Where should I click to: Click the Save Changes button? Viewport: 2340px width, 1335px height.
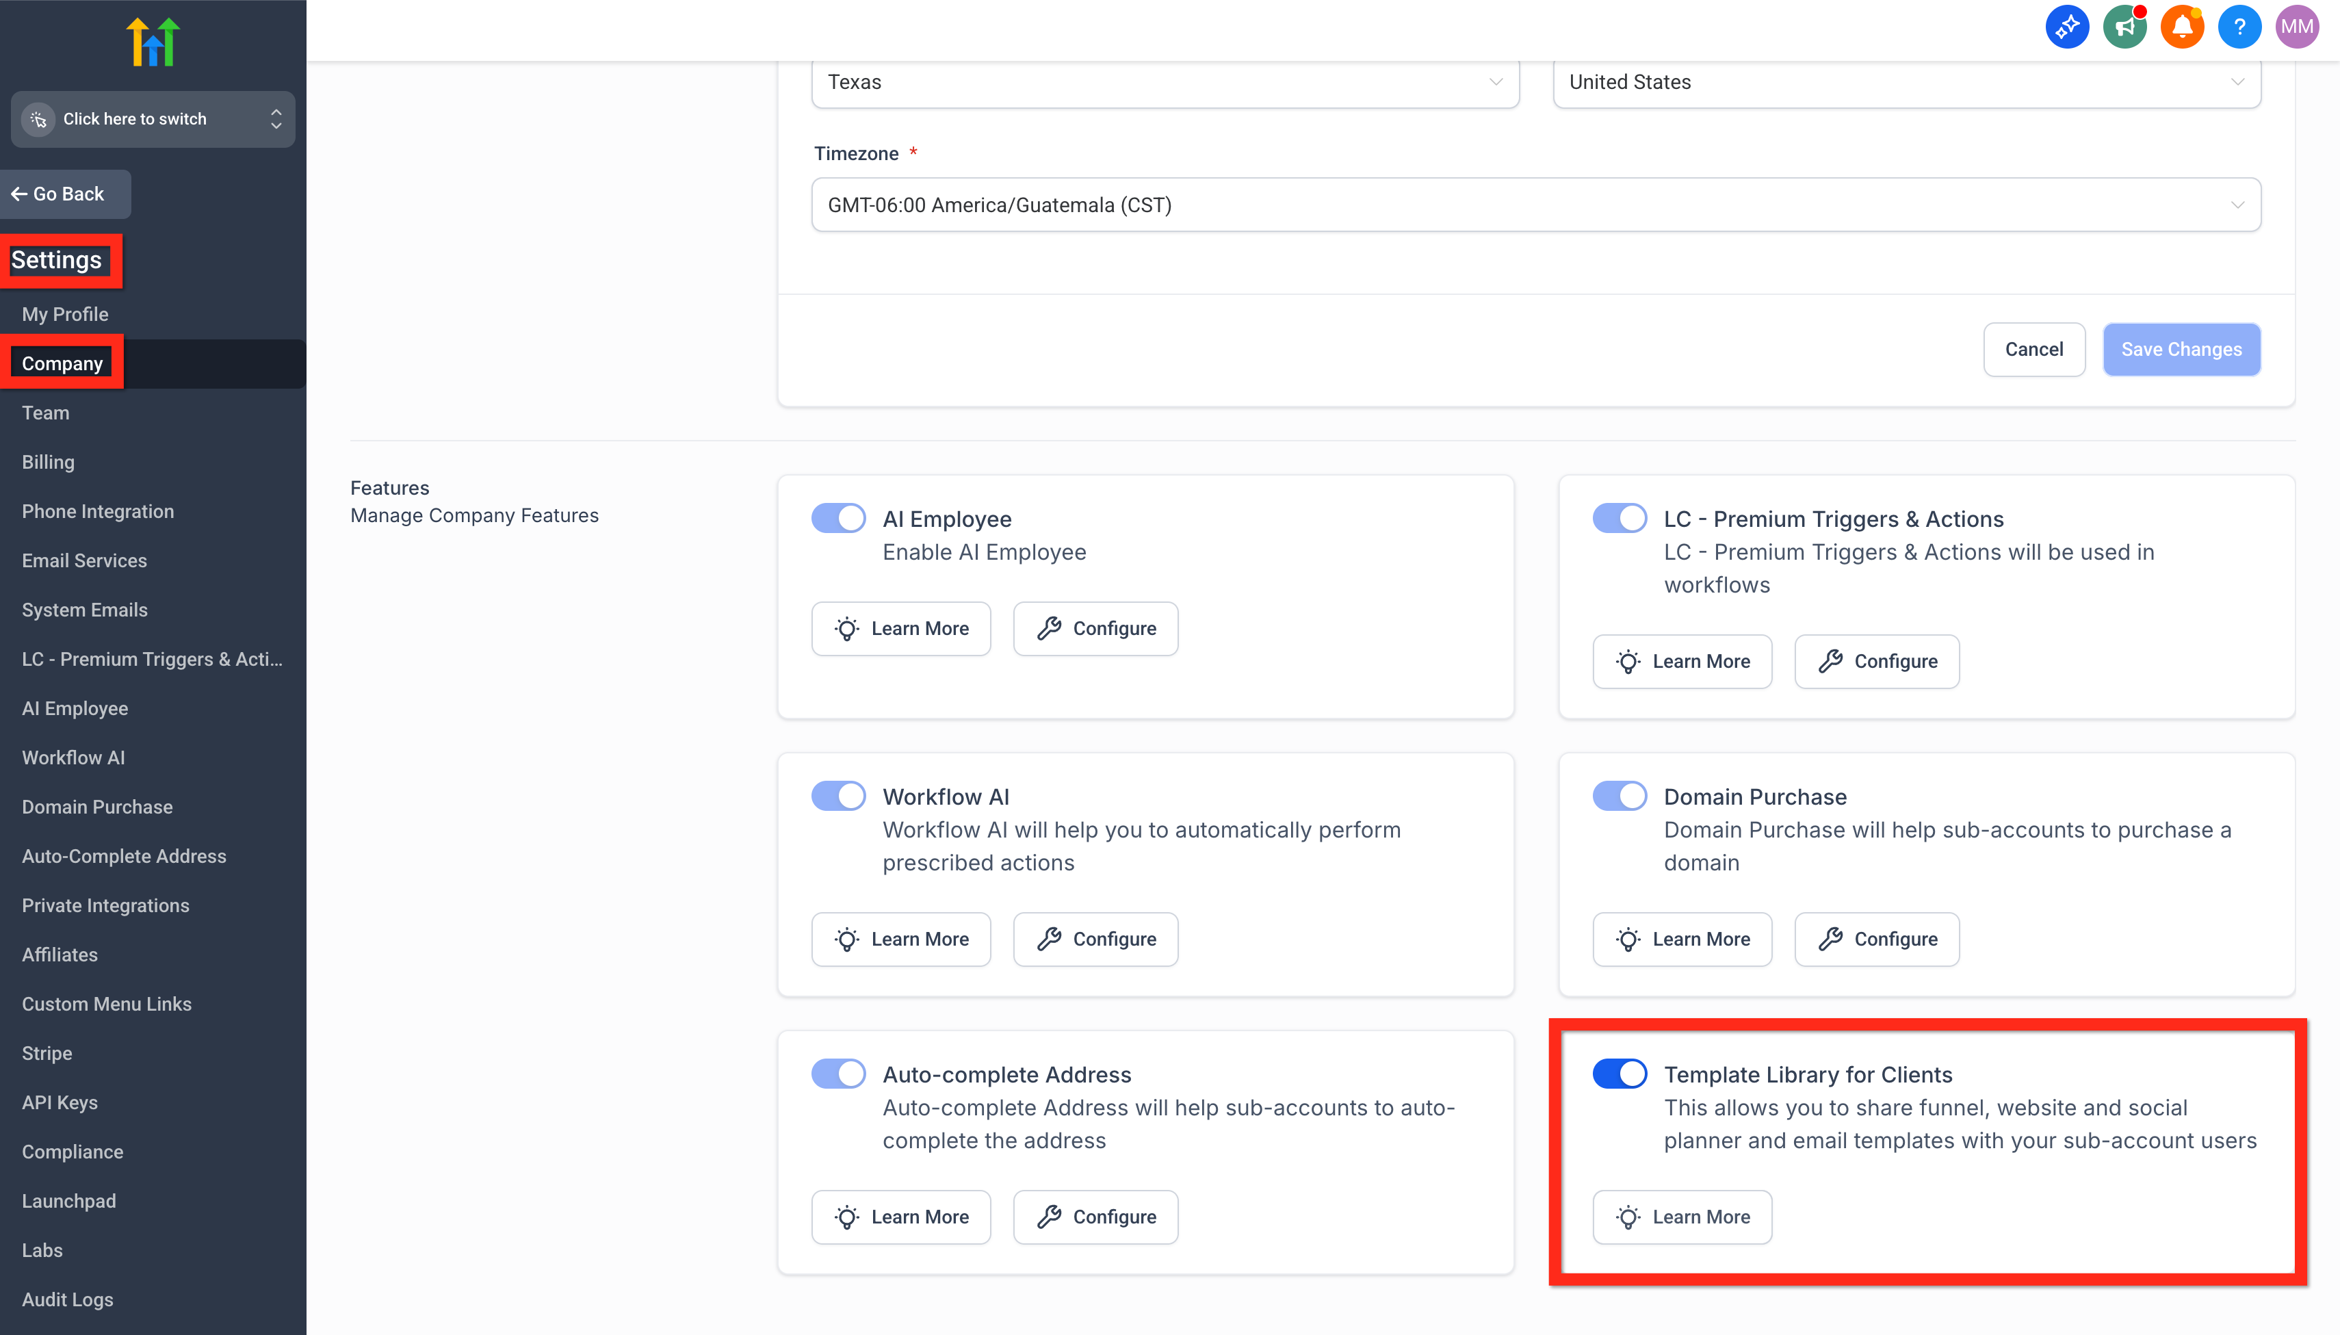[x=2181, y=350]
